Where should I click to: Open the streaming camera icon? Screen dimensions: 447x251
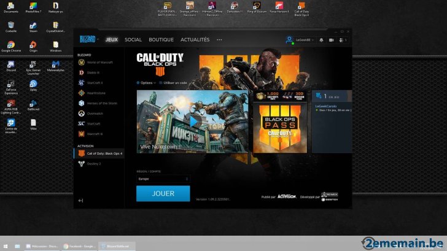point(332,40)
